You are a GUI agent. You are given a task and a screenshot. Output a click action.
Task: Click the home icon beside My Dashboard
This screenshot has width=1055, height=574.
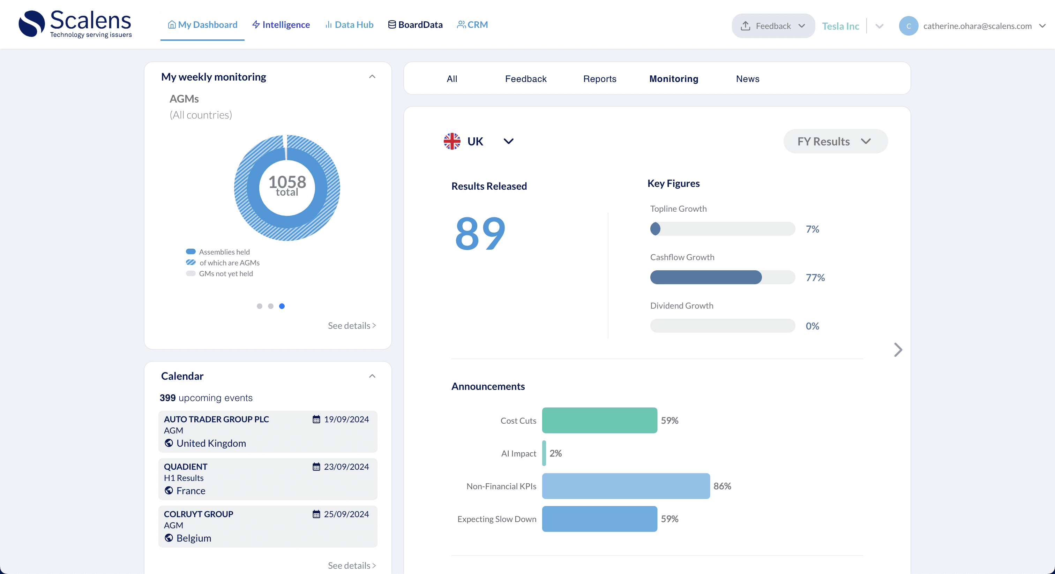[172, 25]
